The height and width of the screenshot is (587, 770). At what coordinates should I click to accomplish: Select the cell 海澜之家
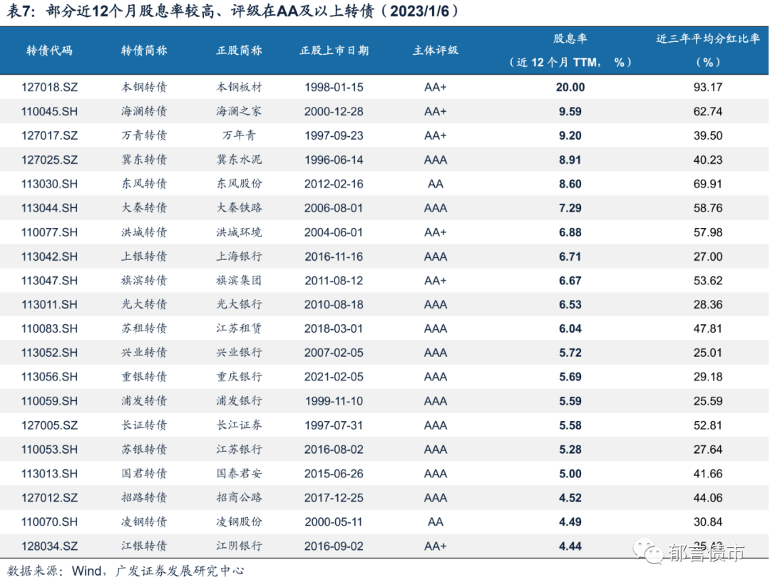pos(239,111)
